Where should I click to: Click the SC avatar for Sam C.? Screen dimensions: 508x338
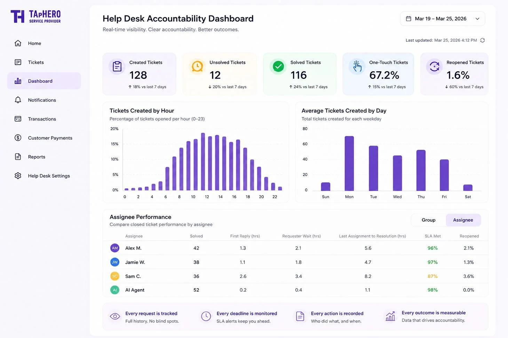click(115, 276)
